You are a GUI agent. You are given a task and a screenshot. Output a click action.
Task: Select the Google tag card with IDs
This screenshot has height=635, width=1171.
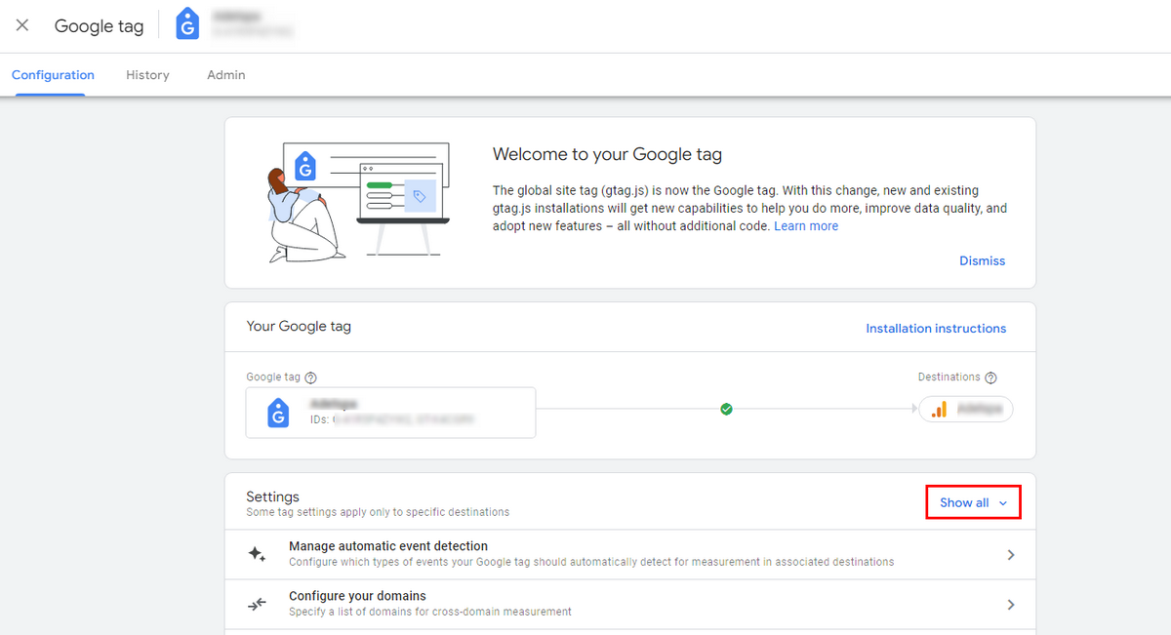click(x=390, y=413)
